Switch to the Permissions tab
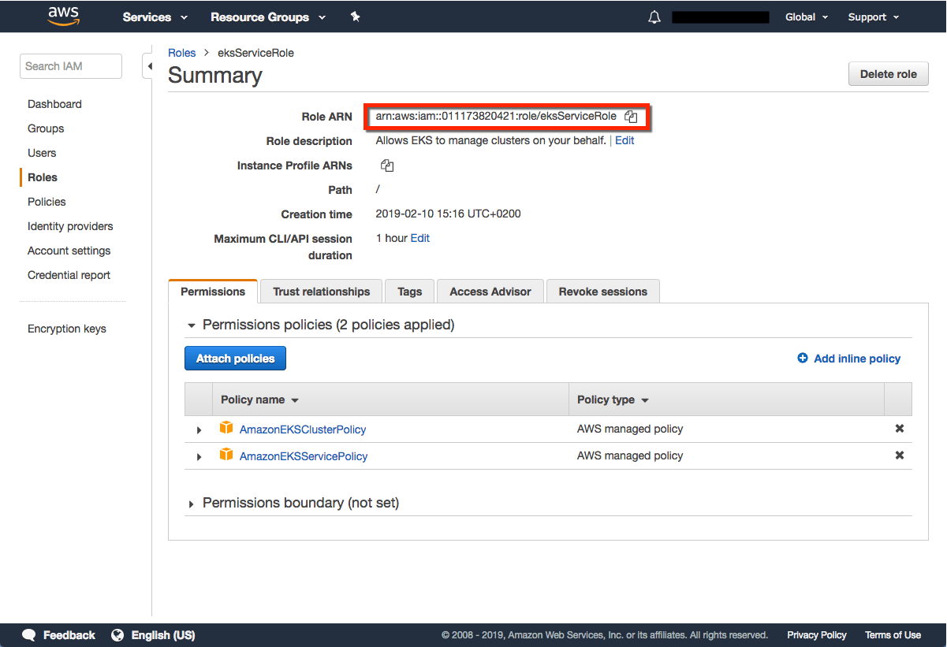Viewport: 947px width, 647px height. point(213,292)
